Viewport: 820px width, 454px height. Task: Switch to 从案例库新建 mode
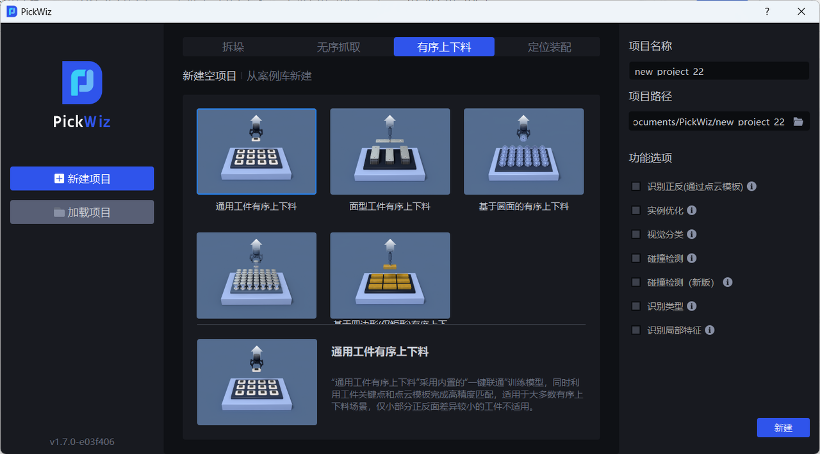279,76
